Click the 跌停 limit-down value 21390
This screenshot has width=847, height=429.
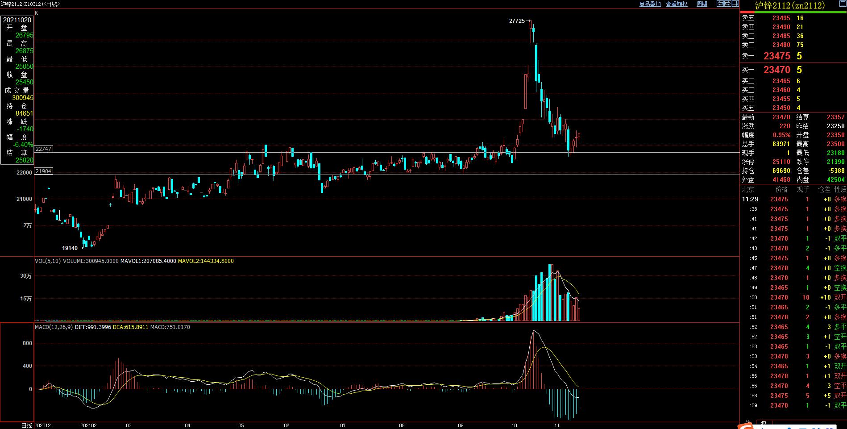click(836, 162)
